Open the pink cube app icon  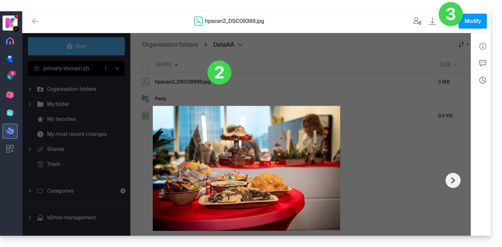click(10, 95)
